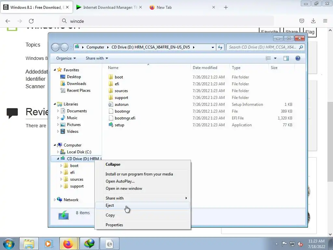Image resolution: width=333 pixels, height=250 pixels.
Task: Reload the Firefox page
Action: tap(31, 21)
